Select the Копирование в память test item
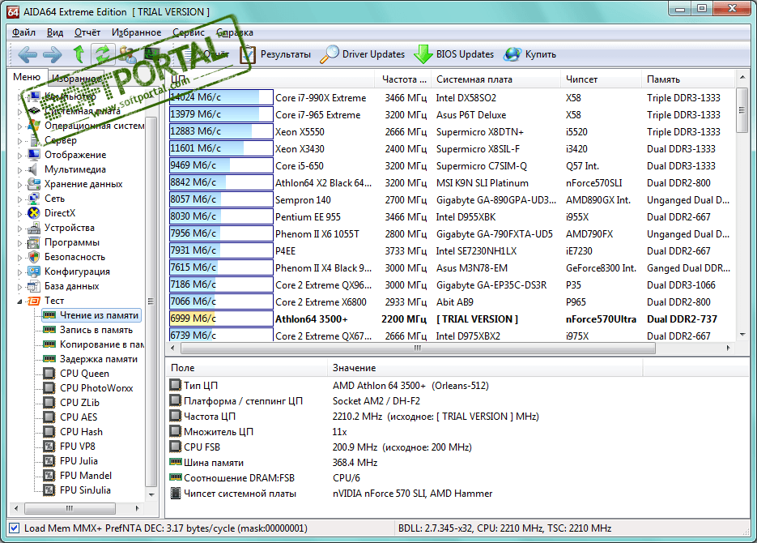This screenshot has width=757, height=543. point(102,344)
